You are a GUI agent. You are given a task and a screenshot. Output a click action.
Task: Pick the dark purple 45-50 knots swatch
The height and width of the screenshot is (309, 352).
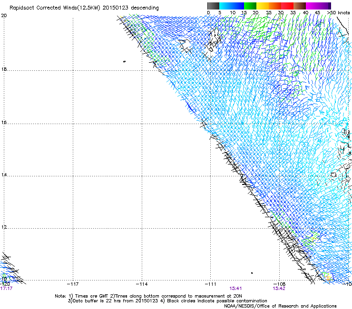tap(324, 6)
